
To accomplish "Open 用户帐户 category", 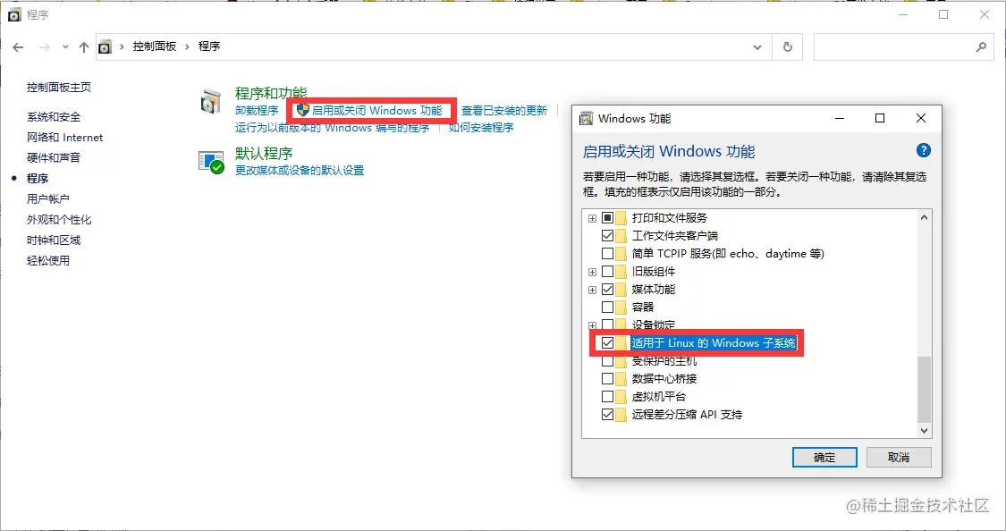I will pyautogui.click(x=48, y=198).
